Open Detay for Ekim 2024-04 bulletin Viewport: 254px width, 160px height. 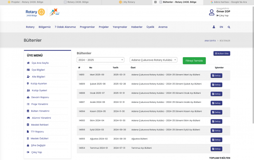point(216,121)
